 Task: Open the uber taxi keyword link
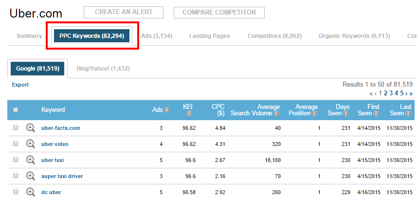[x=53, y=160]
